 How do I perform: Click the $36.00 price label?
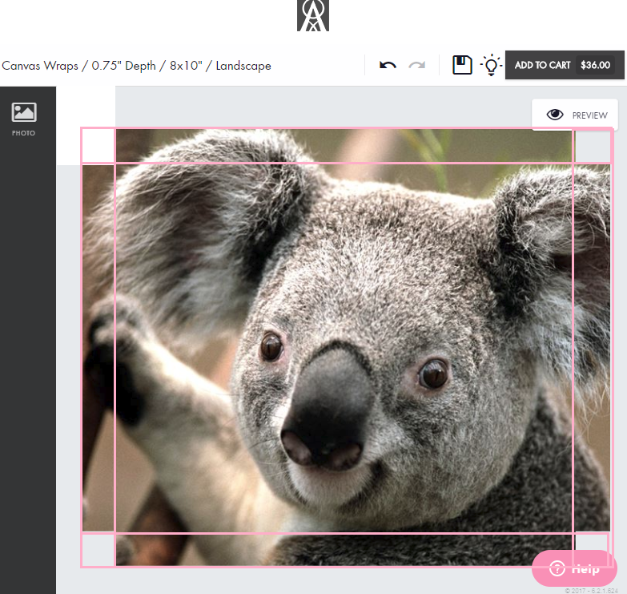coord(595,66)
